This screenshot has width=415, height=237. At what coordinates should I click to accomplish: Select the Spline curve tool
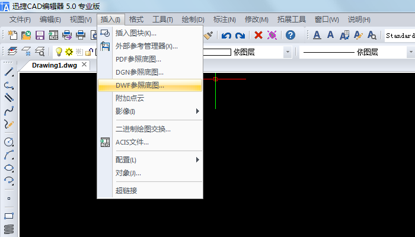click(x=9, y=111)
